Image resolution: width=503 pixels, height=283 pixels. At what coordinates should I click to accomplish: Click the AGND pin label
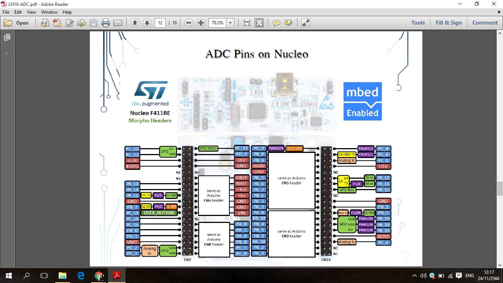pyautogui.click(x=383, y=237)
